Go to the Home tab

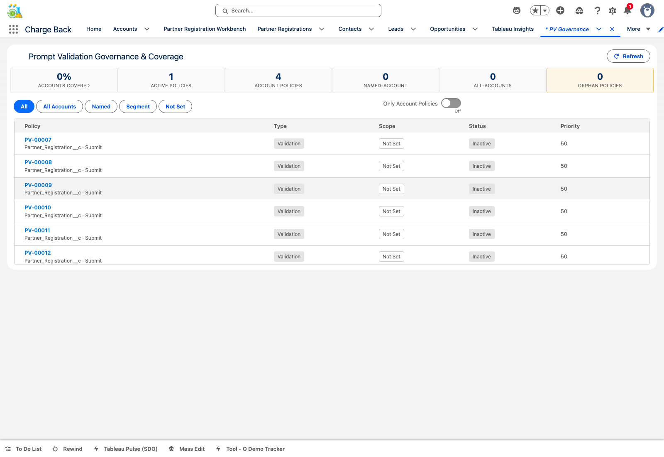[94, 29]
